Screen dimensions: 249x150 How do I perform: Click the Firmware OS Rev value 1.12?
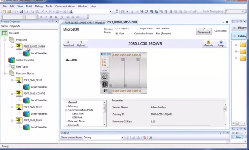click(153, 121)
